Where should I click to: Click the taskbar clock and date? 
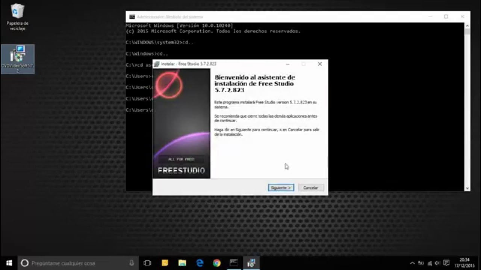[464, 263]
